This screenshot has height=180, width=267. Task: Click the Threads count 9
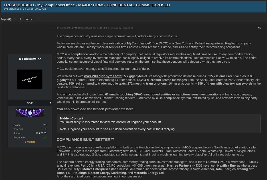(x=45, y=129)
